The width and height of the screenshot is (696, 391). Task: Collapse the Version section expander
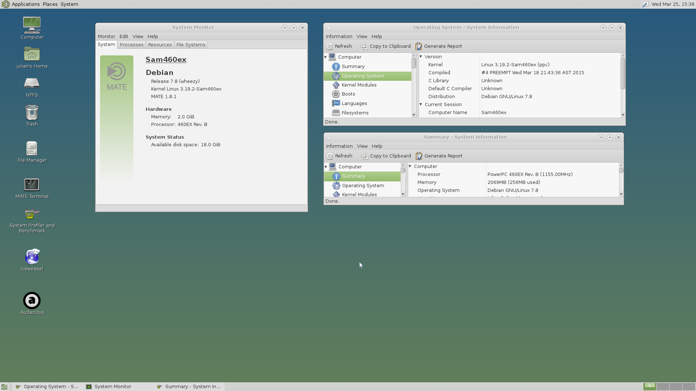click(x=421, y=57)
